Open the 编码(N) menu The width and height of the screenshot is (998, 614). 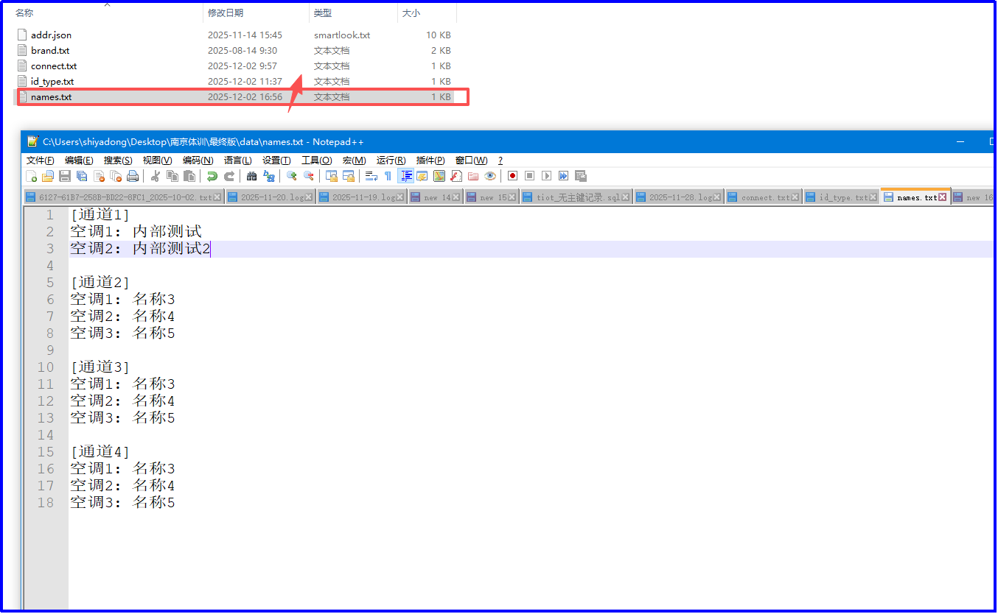tap(198, 160)
